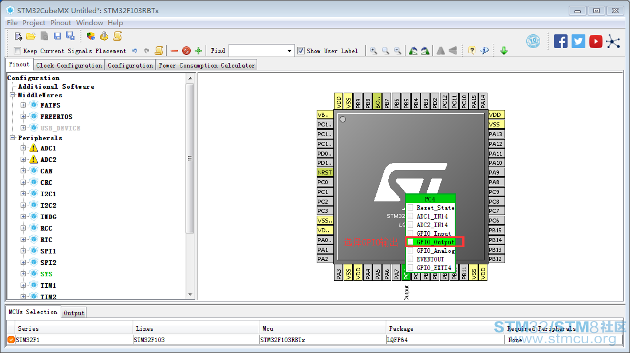Open the Facebook link icon
The width and height of the screenshot is (630, 353).
(561, 41)
